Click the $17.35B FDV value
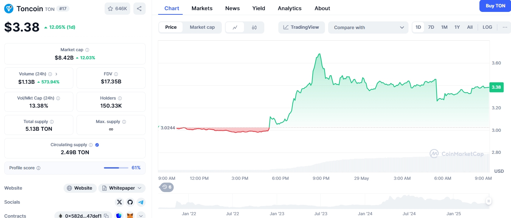This screenshot has height=218, width=511. coord(111,82)
